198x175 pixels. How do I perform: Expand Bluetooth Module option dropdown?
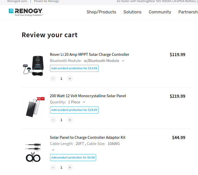point(123,61)
